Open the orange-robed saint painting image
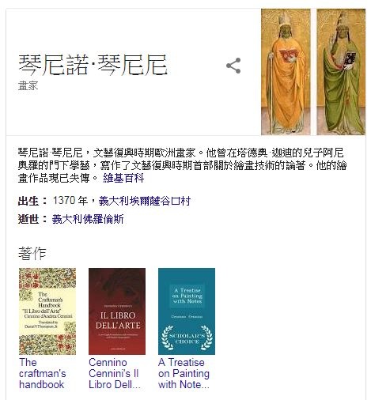This screenshot has width=371, height=400. click(x=286, y=72)
